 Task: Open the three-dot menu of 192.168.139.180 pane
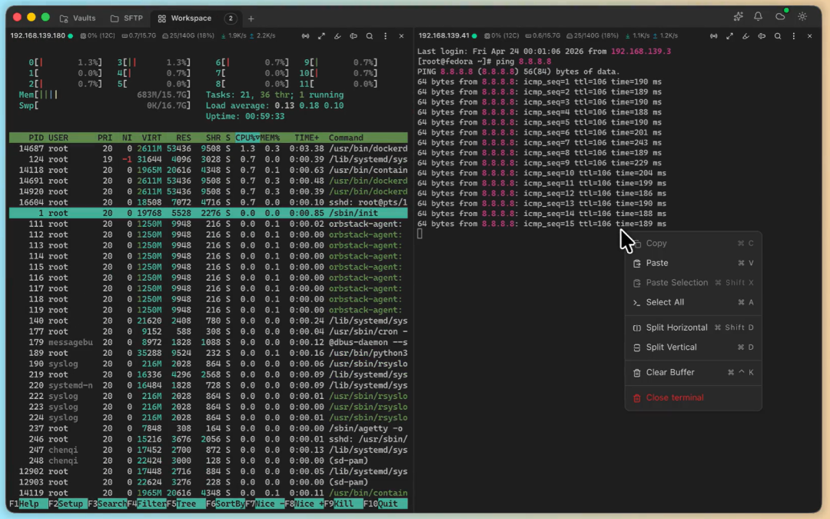tap(385, 36)
